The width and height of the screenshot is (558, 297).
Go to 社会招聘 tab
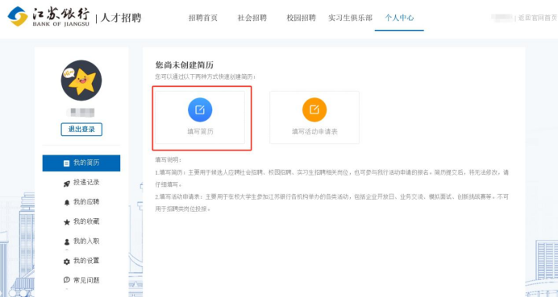click(252, 18)
